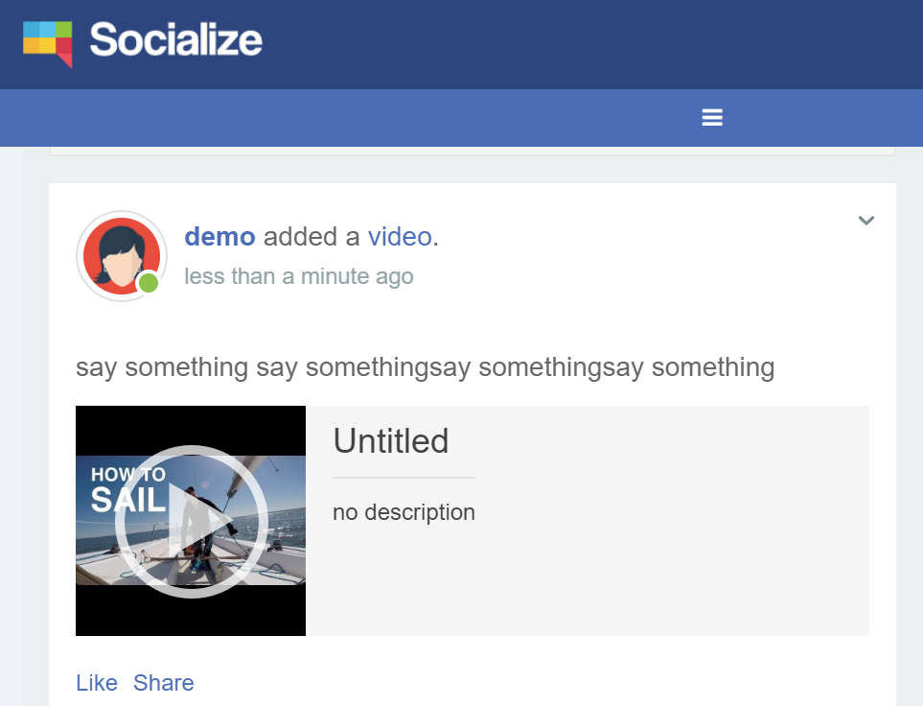Screen dimensions: 923x706
Task: Share the demo video post
Action: [164, 683]
